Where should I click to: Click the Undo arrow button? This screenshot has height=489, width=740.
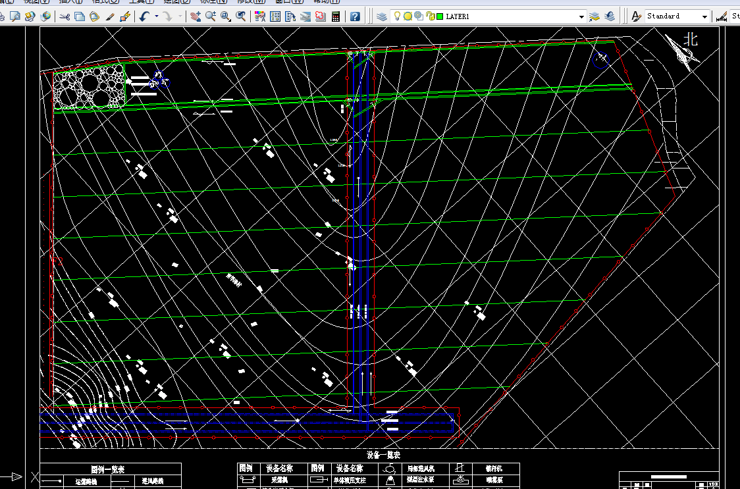coord(144,16)
